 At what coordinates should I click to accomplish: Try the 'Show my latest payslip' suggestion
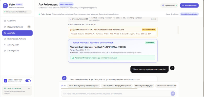[144, 86]
